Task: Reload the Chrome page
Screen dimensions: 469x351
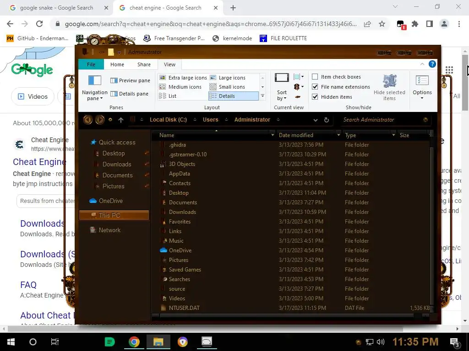Action: [x=39, y=24]
